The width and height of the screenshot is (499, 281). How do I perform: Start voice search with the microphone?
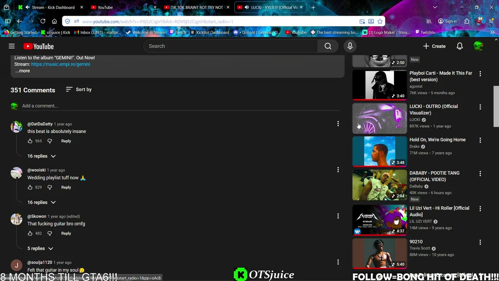pos(350,46)
